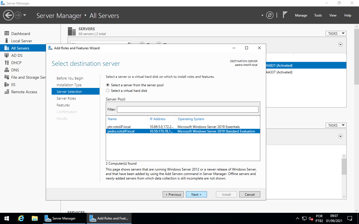The width and height of the screenshot is (359, 224).
Task: Collapse the Servers details section chevron
Action: [x=340, y=44]
